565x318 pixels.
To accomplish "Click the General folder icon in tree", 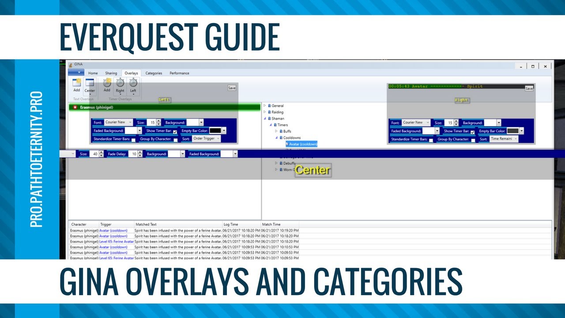I will [x=269, y=106].
